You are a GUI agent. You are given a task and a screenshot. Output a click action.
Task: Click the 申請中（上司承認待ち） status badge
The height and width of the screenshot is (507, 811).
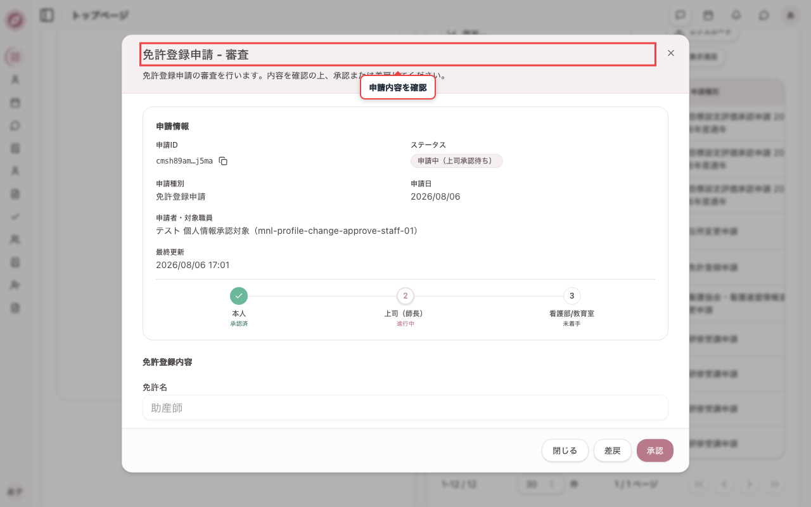[457, 161]
